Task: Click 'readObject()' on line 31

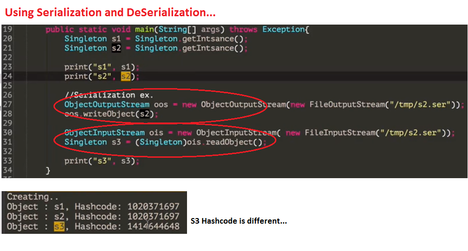Action: tap(234, 142)
